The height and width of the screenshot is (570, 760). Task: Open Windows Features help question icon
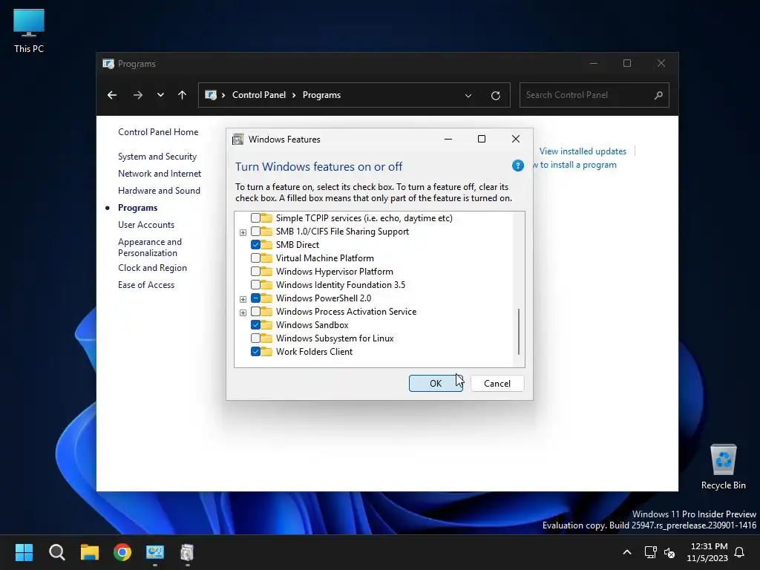click(x=517, y=166)
